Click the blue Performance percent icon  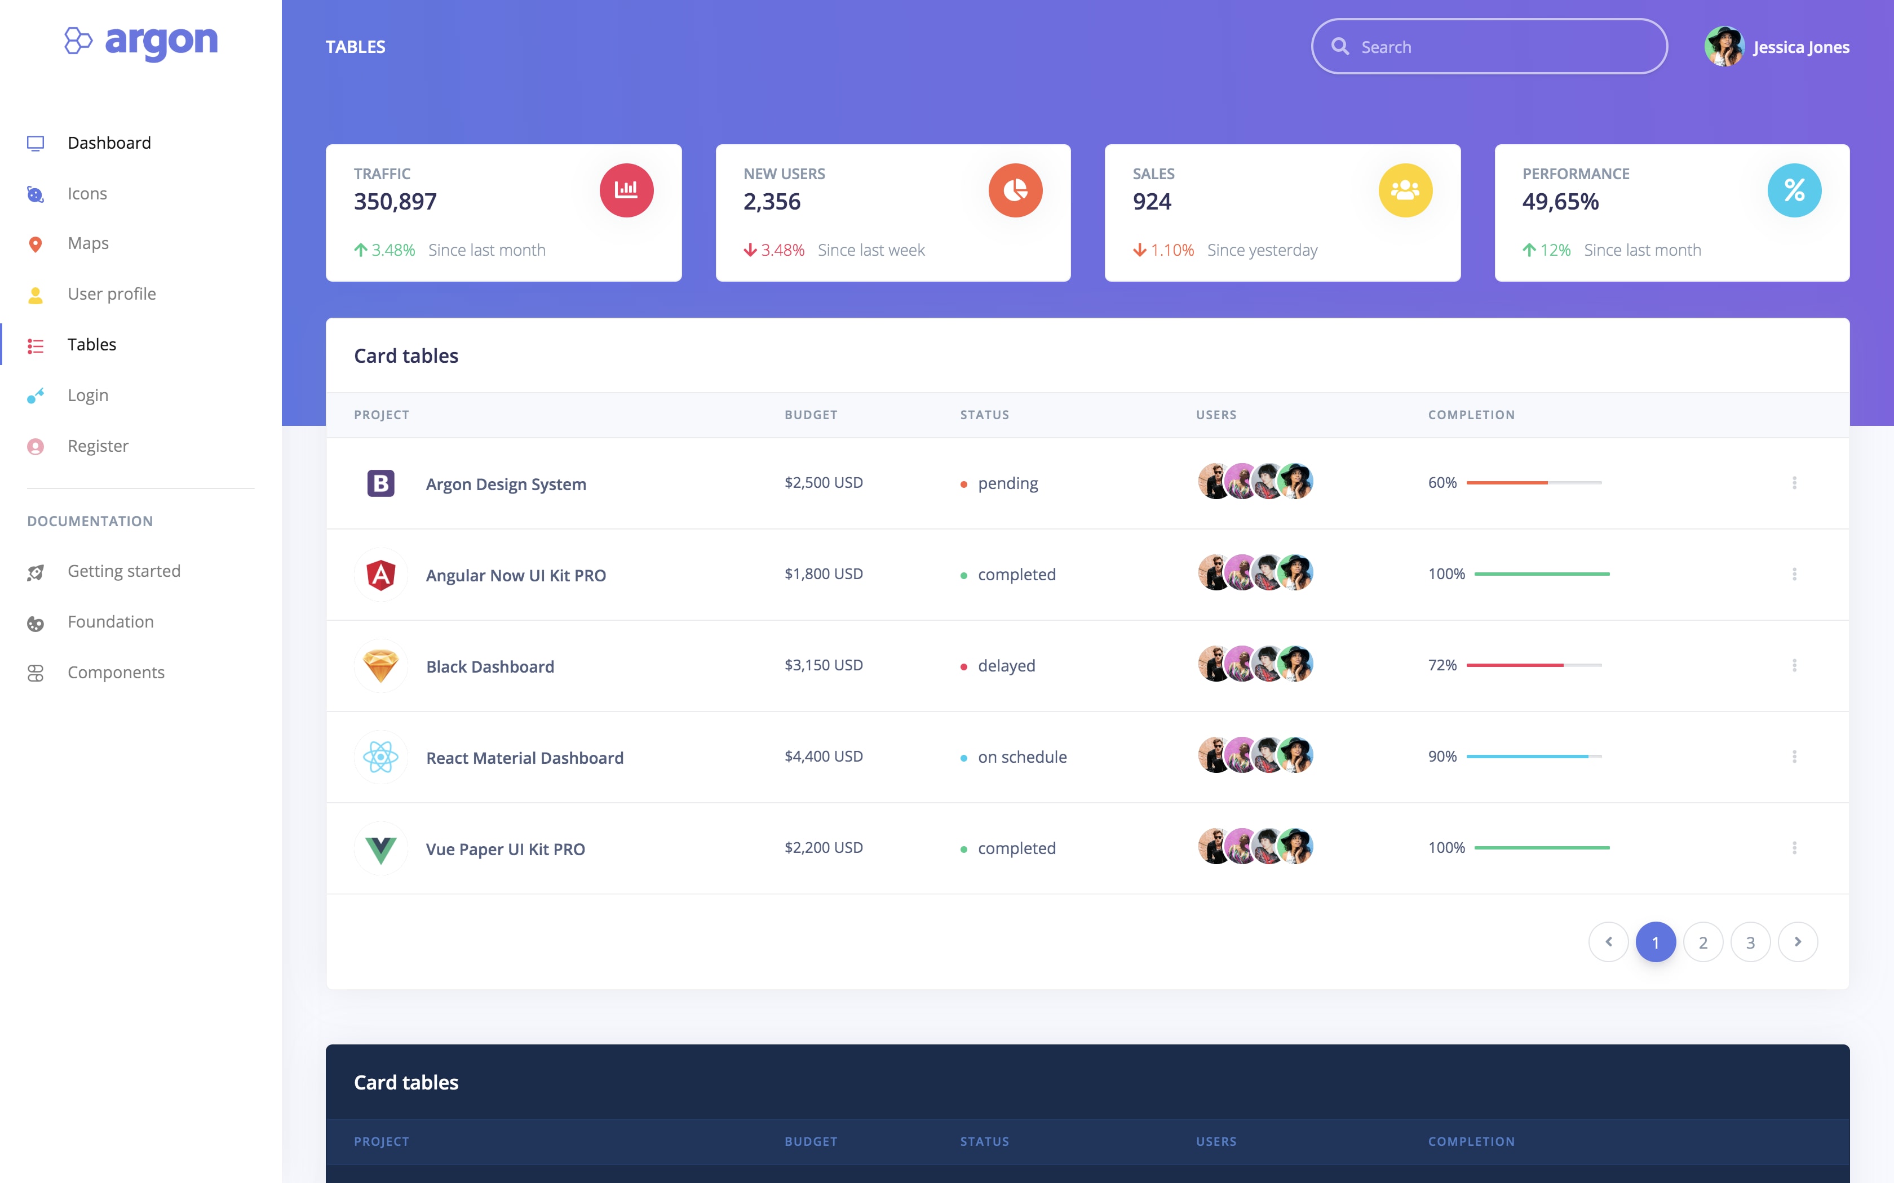point(1794,190)
